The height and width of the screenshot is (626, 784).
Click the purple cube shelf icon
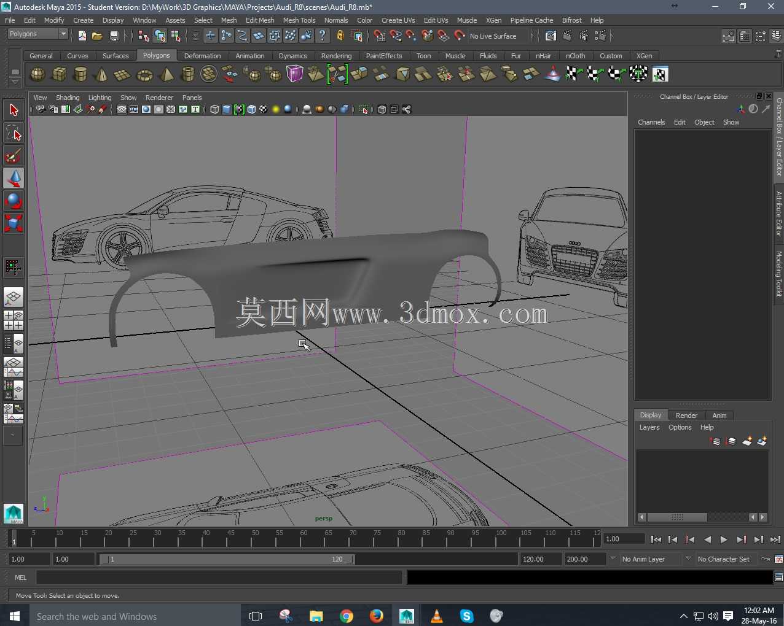(295, 74)
